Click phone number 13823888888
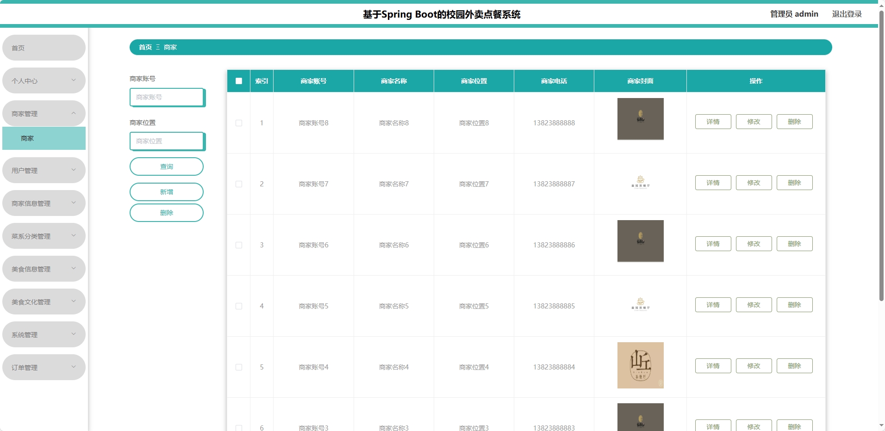The width and height of the screenshot is (885, 431). (554, 123)
